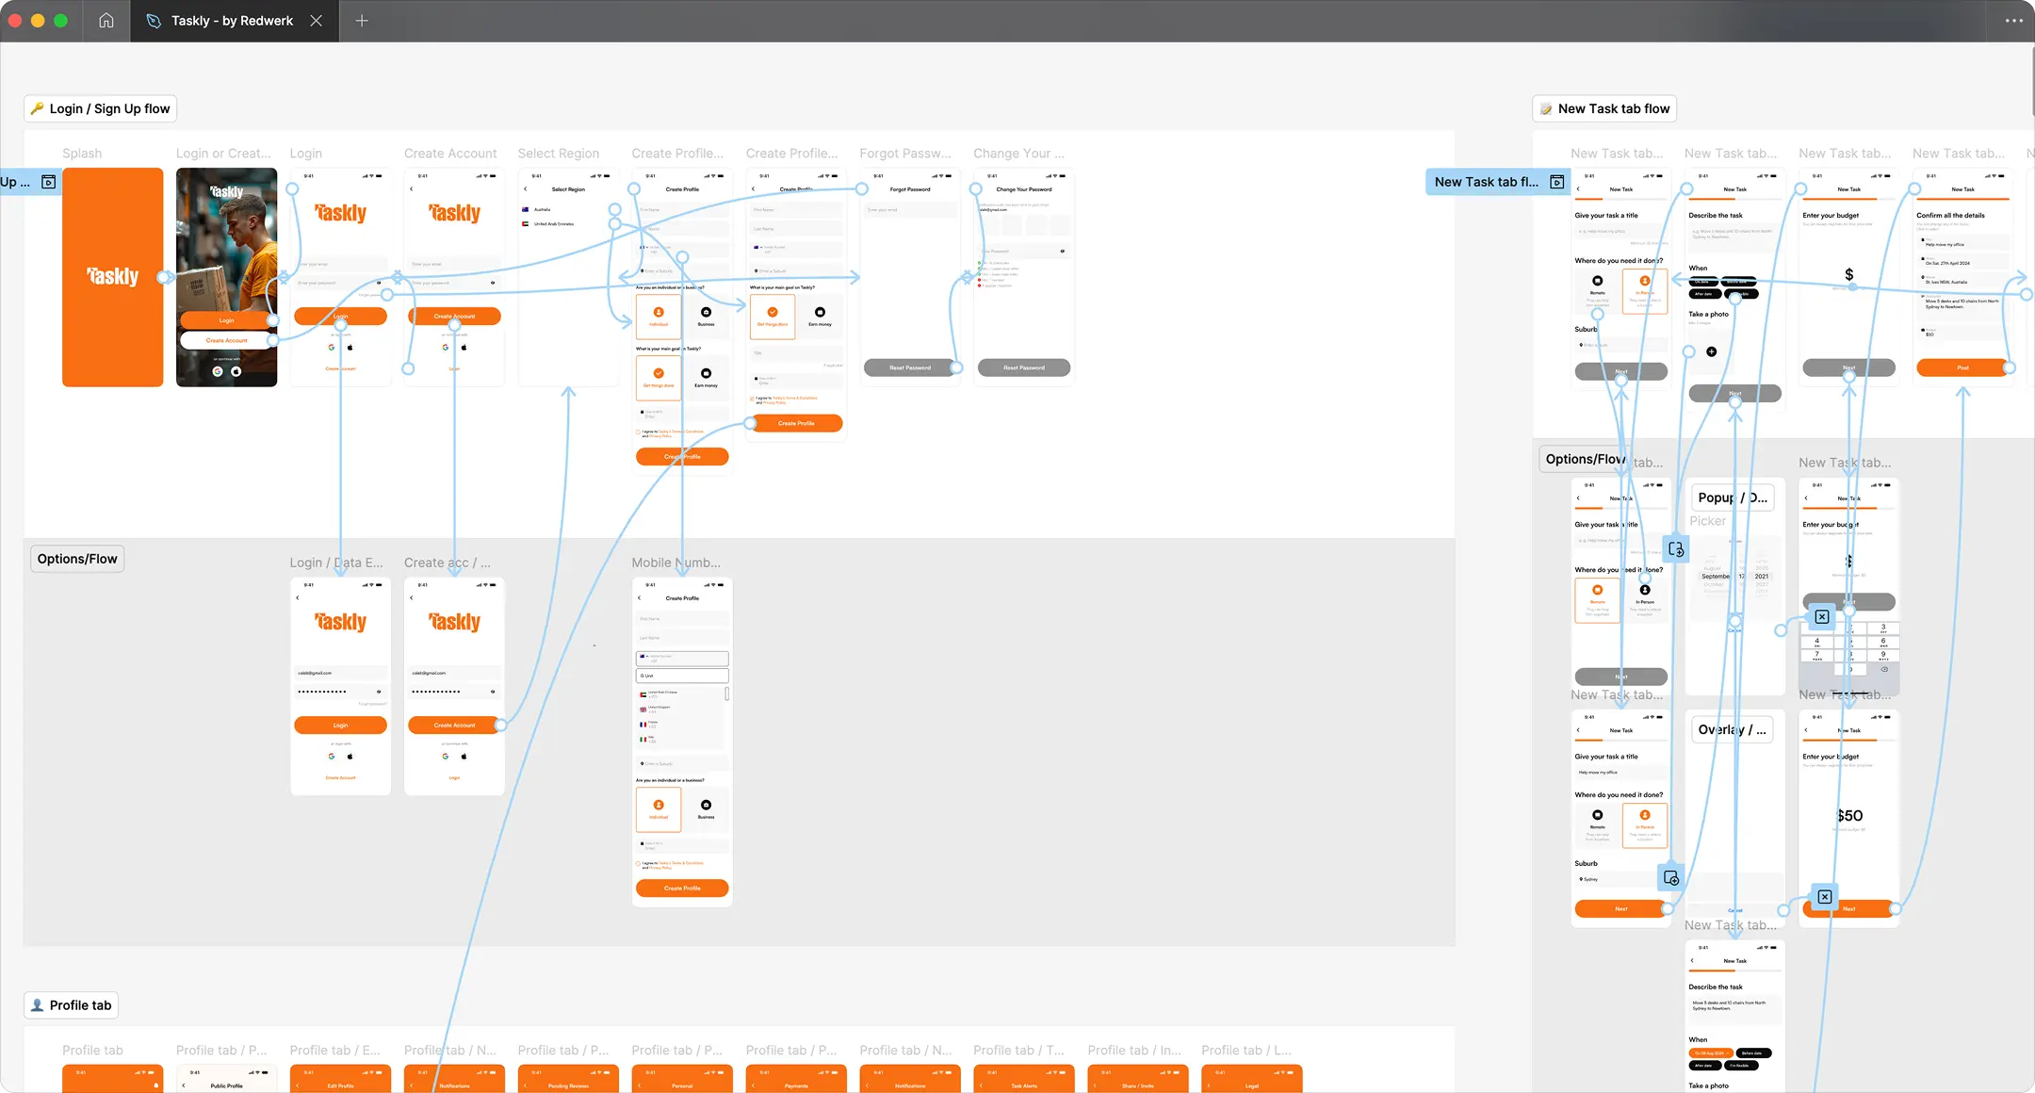Select the Login / Sign Up flow section label
The height and width of the screenshot is (1093, 2035).
[x=101, y=108]
